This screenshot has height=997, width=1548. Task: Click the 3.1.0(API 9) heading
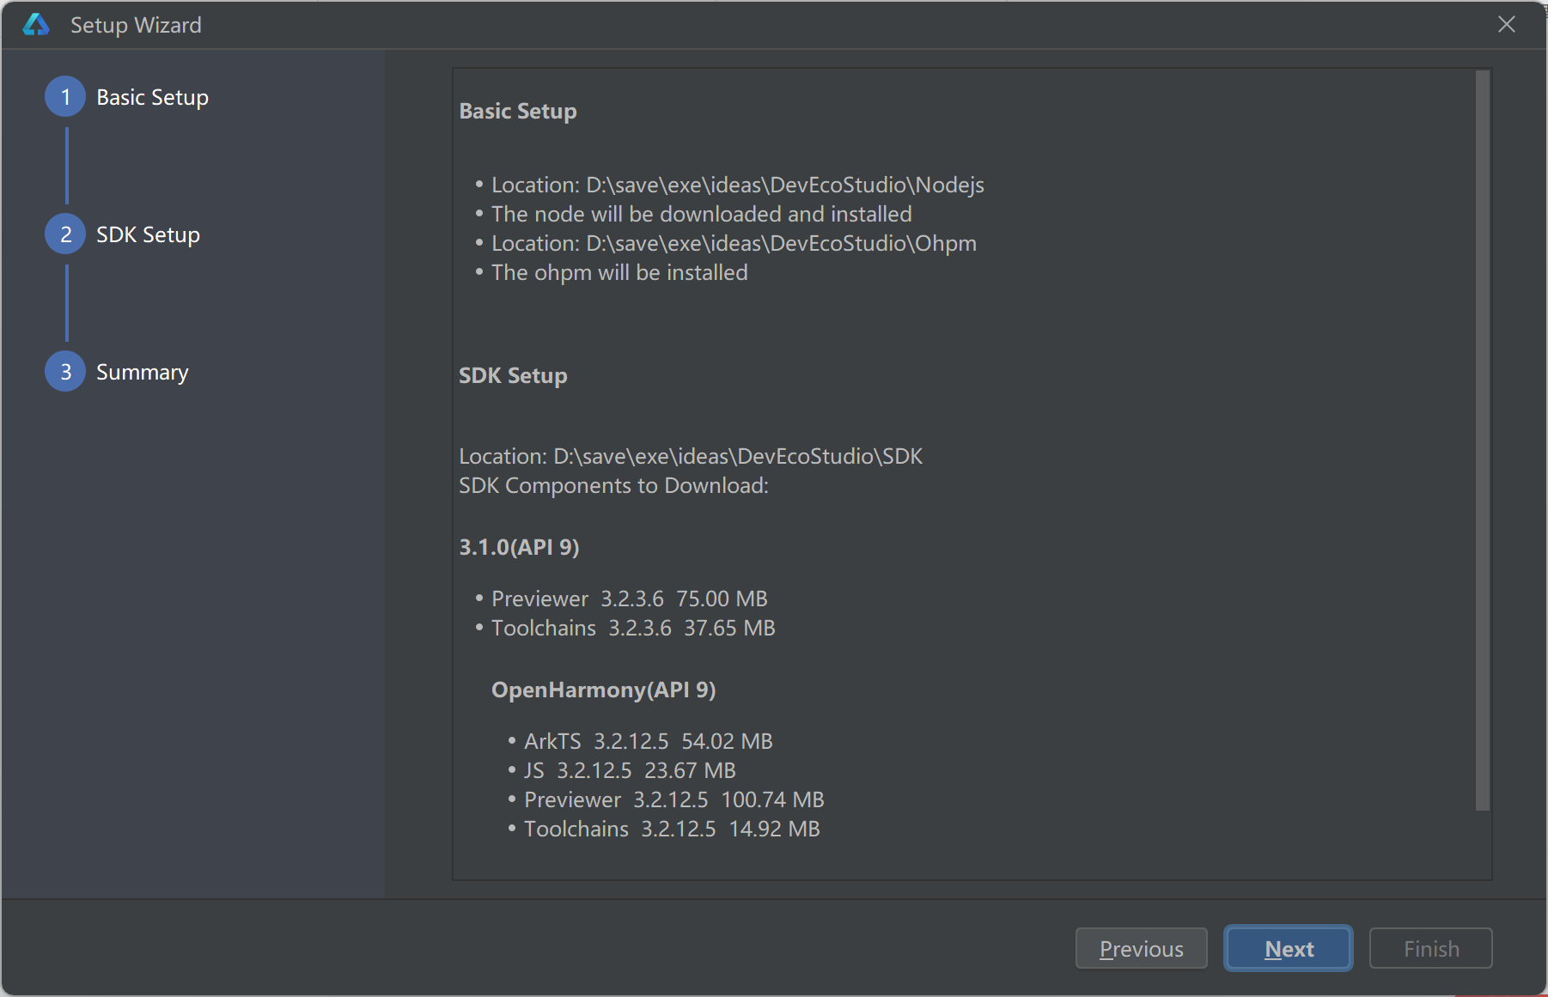click(519, 547)
